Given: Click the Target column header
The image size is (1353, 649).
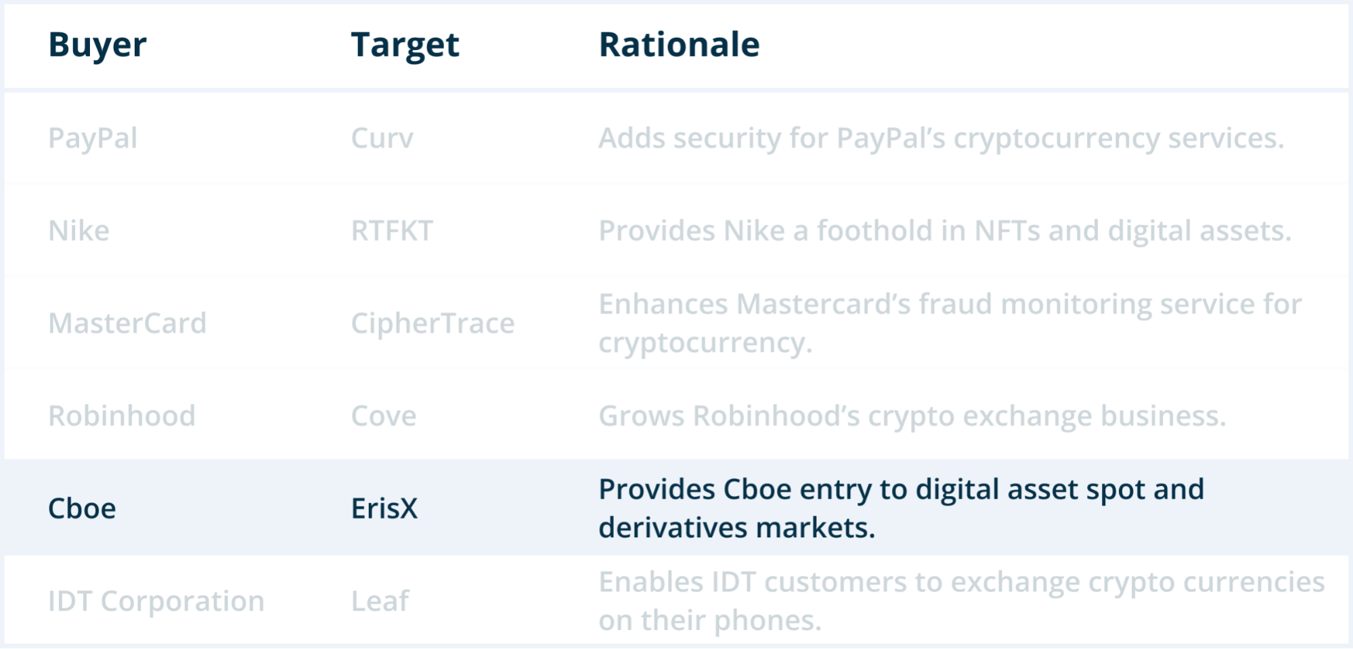Looking at the screenshot, I should click(405, 45).
